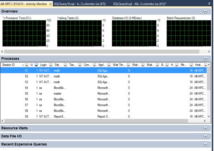Click the Processes vertical scrollbar thumb

click(x=209, y=78)
